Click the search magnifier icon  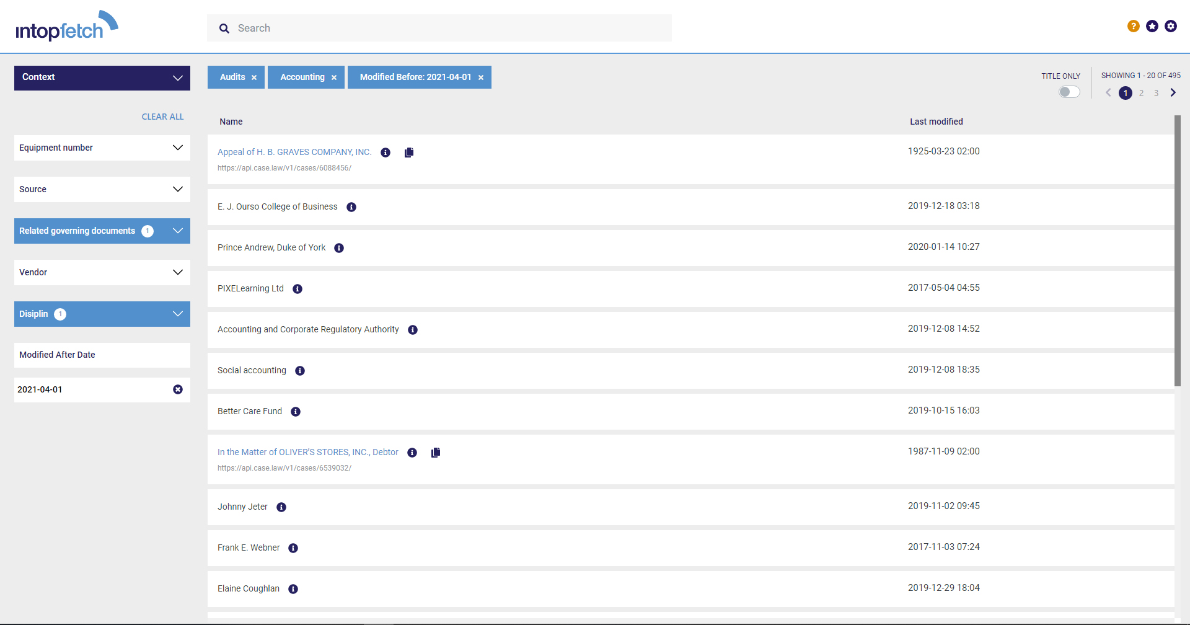(x=224, y=29)
